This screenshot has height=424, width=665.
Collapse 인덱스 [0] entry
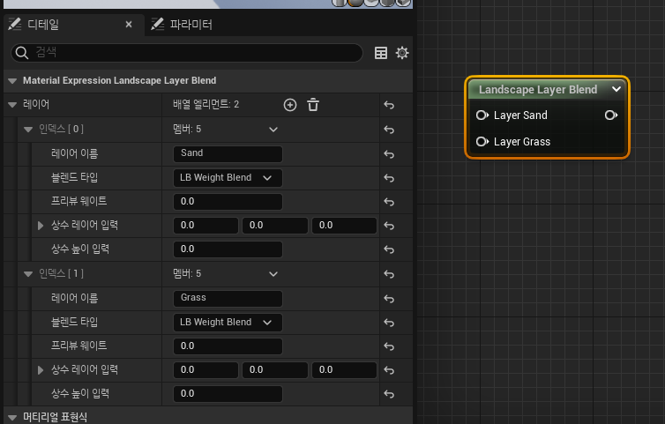click(28, 130)
